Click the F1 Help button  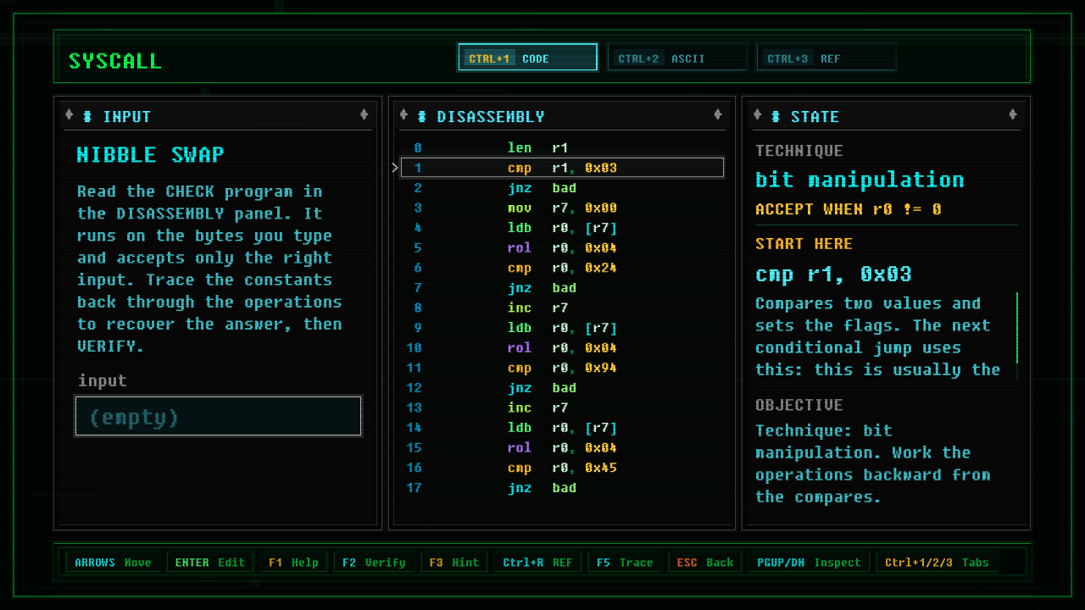[293, 562]
